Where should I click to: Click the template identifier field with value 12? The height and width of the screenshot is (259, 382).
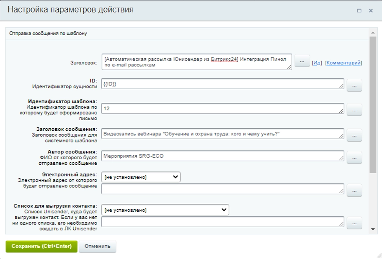[222, 108]
